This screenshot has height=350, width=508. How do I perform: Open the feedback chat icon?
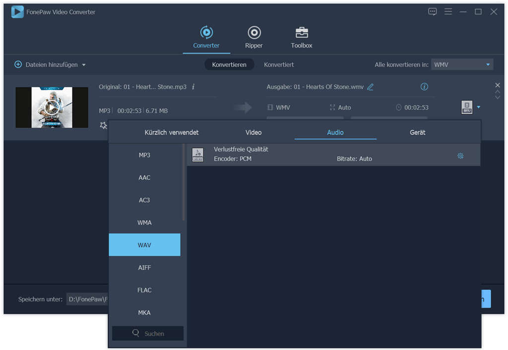[433, 12]
